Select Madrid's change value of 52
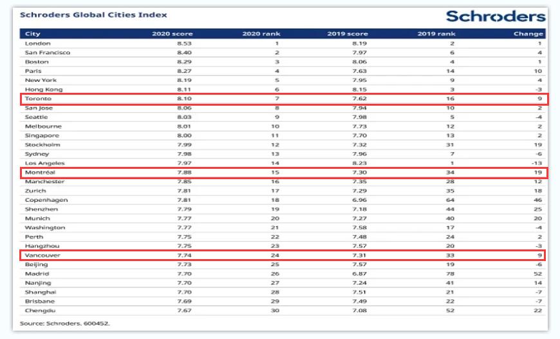 click(x=539, y=274)
